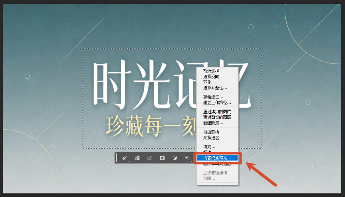Create mask from selection icon
The width and height of the screenshot is (345, 197).
point(162,158)
